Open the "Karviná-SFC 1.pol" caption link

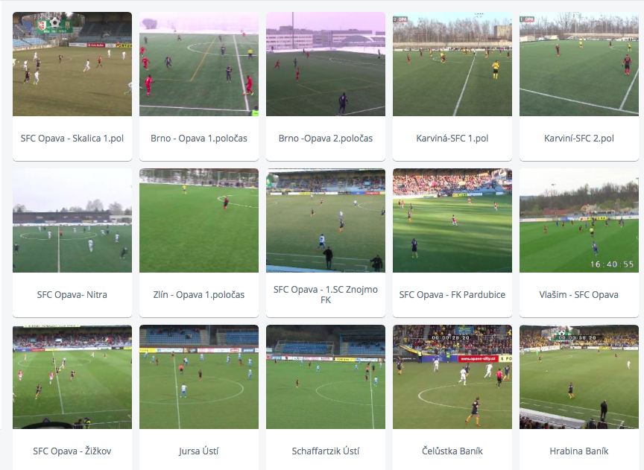point(452,139)
